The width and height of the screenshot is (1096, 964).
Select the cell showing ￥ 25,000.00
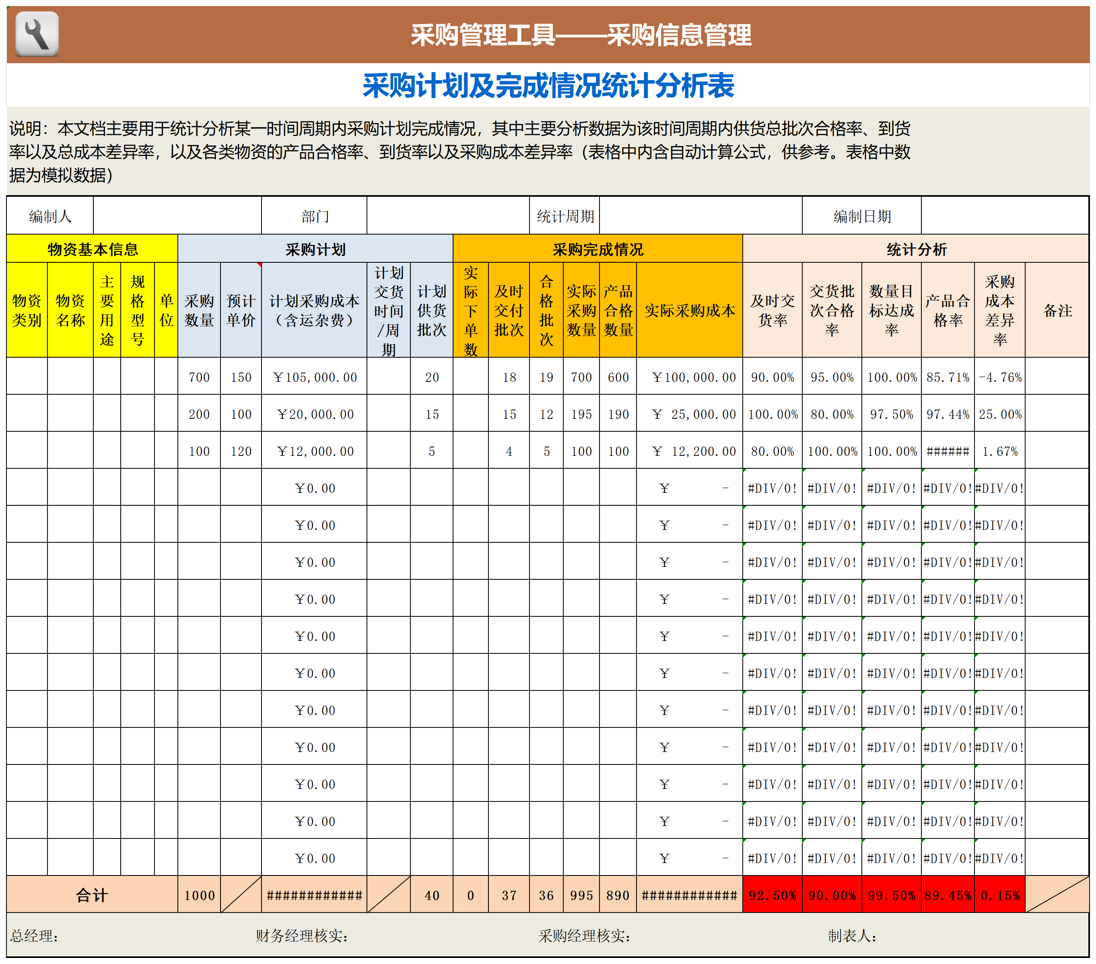pyautogui.click(x=690, y=413)
